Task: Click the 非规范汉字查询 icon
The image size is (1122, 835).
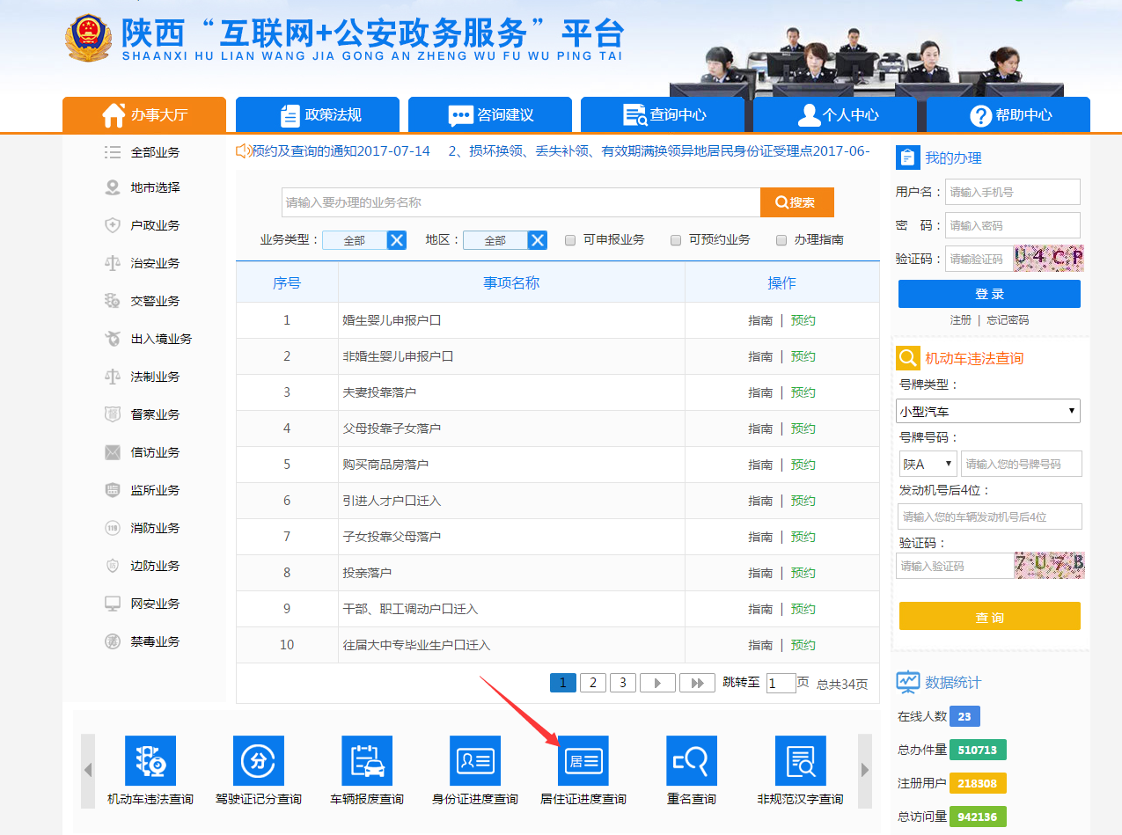Action: 800,760
